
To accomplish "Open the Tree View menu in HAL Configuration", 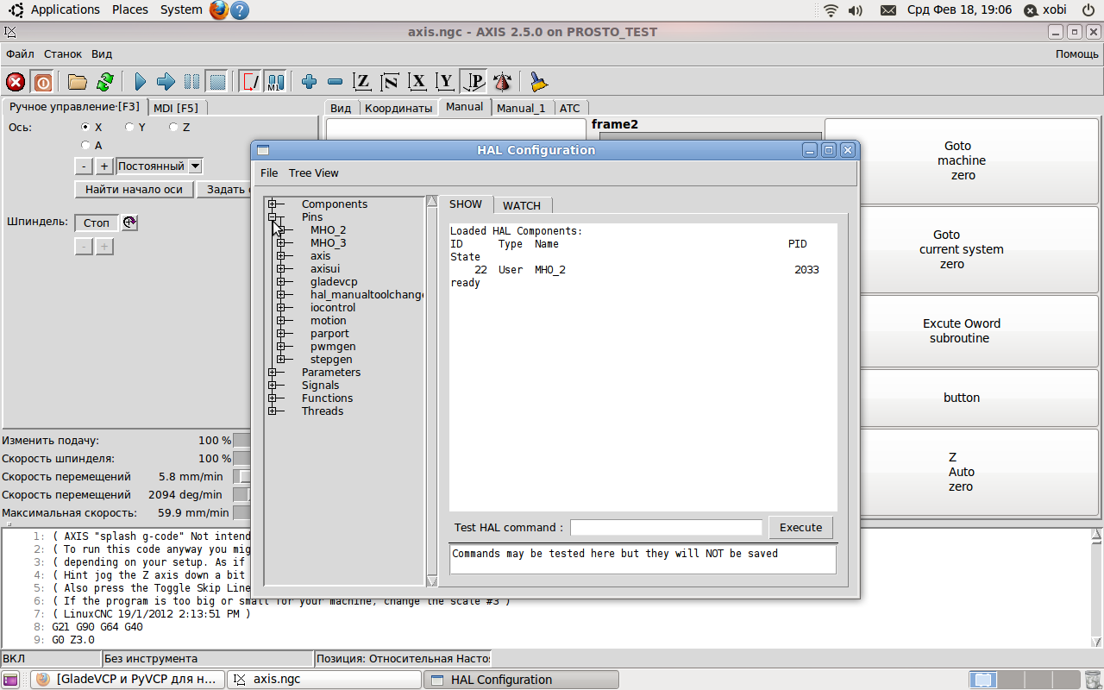I will point(314,173).
